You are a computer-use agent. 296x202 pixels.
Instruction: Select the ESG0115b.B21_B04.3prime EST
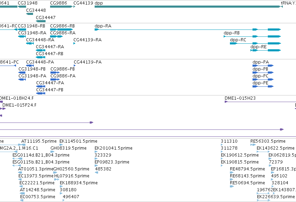17,166
